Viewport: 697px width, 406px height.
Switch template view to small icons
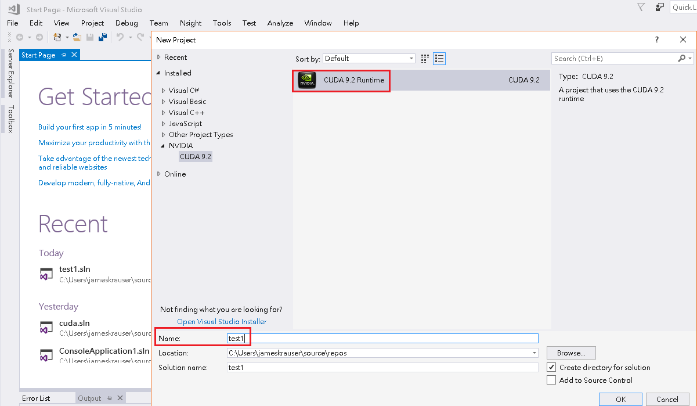[x=425, y=58]
